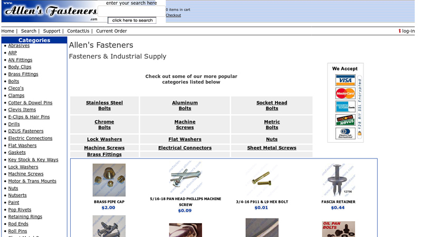Open the DZUS Fasteners category
Image resolution: width=422 pixels, height=237 pixels.
tap(25, 131)
